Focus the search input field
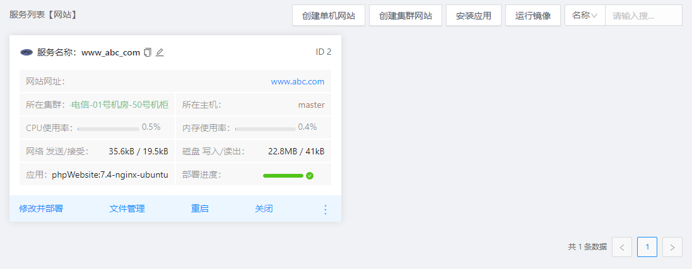692x269 pixels. tap(643, 16)
